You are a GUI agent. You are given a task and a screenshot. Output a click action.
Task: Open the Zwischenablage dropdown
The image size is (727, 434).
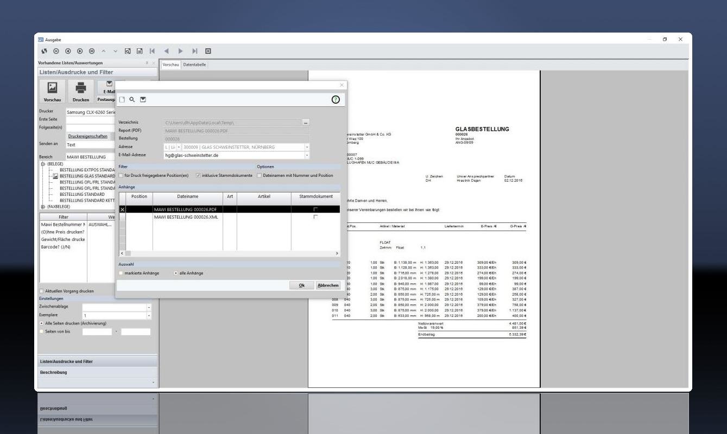149,307
